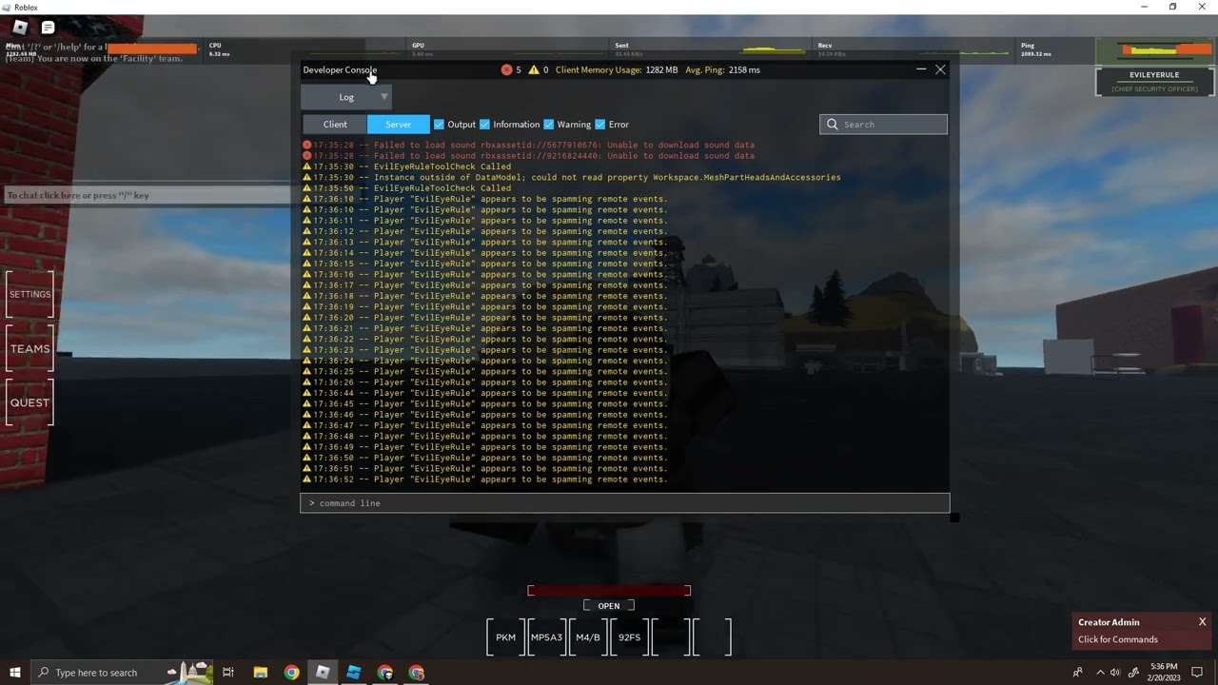Show hidden system tray icons
The image size is (1218, 685).
tap(1100, 673)
